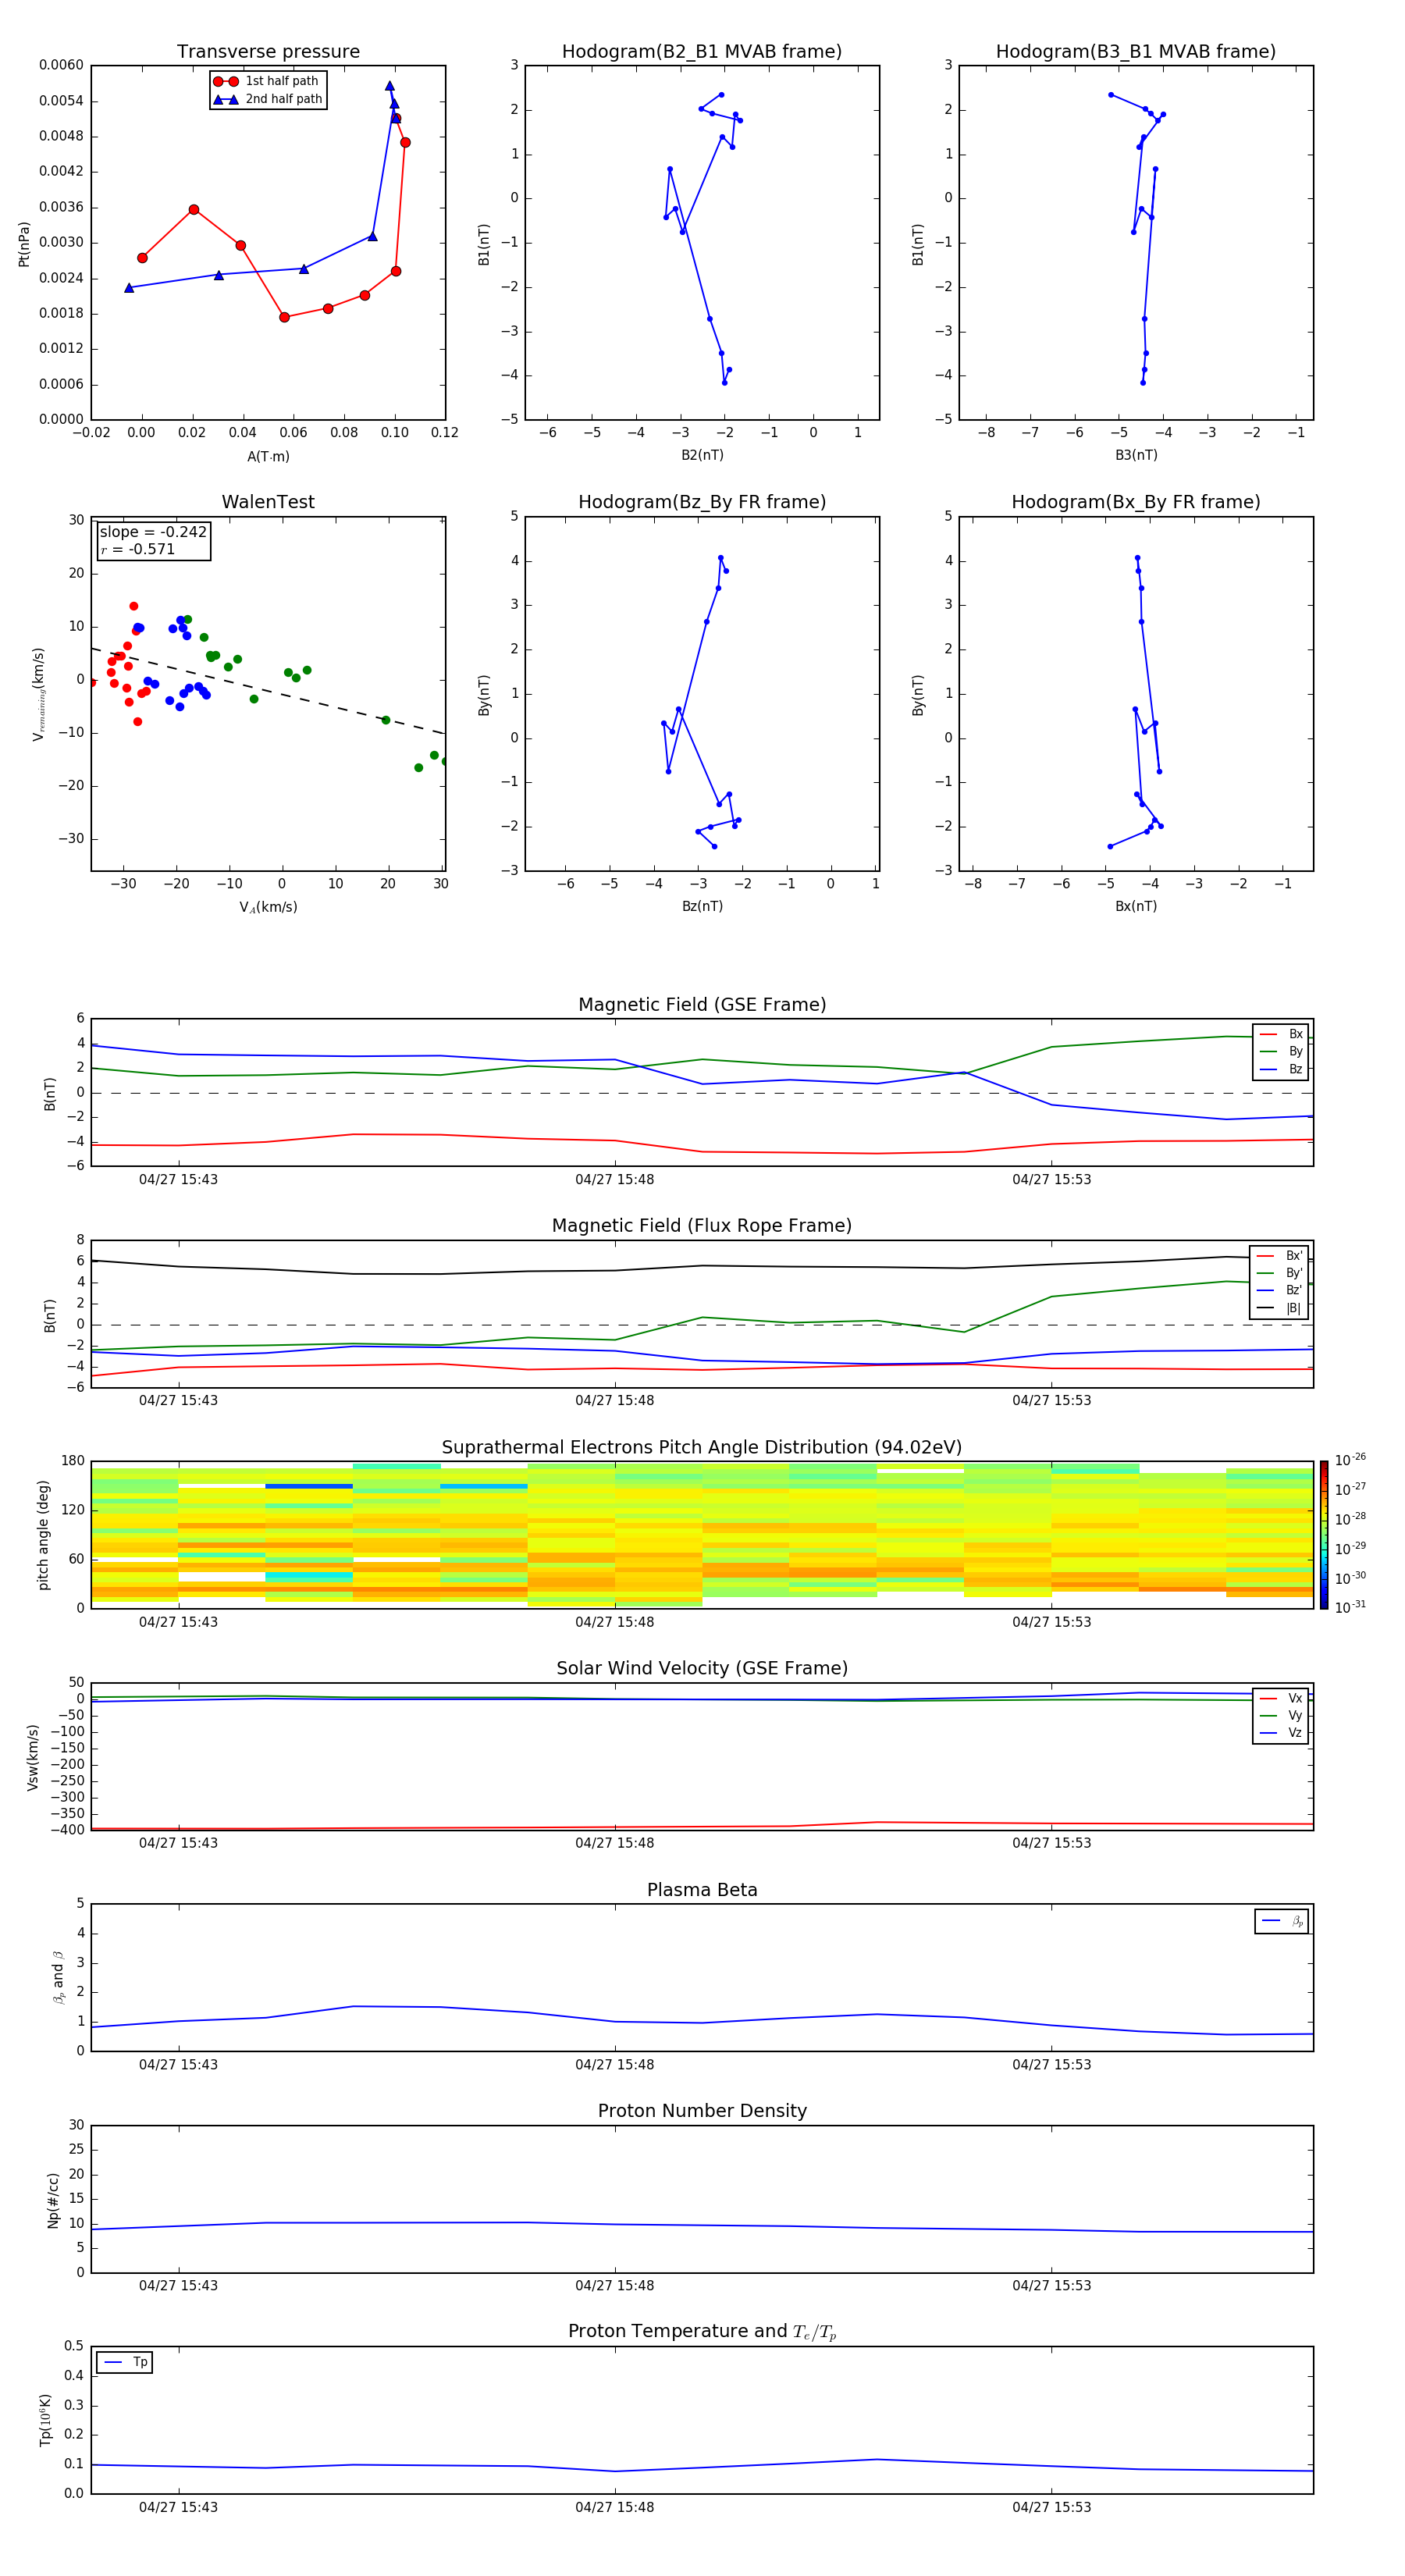Click the Suprathermal Electrons Pitch Angle Distribution title
This screenshot has height=2576, width=1405.
coord(702,1448)
